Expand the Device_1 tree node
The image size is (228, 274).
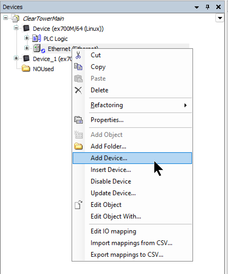[16, 58]
